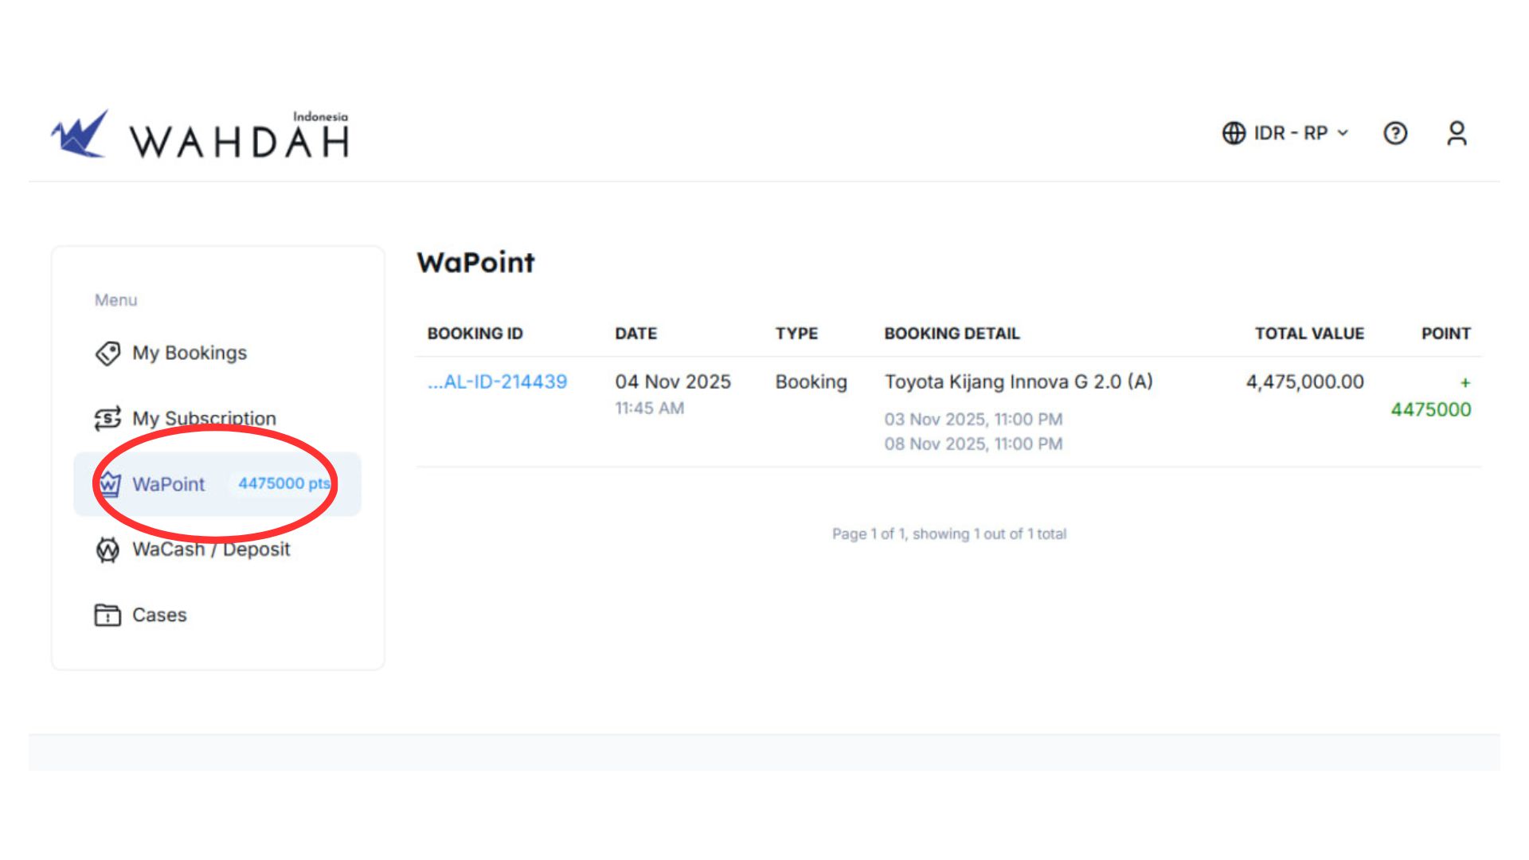Click the 4475000 pts badge
Image resolution: width=1529 pixels, height=860 pixels.
coord(284,483)
